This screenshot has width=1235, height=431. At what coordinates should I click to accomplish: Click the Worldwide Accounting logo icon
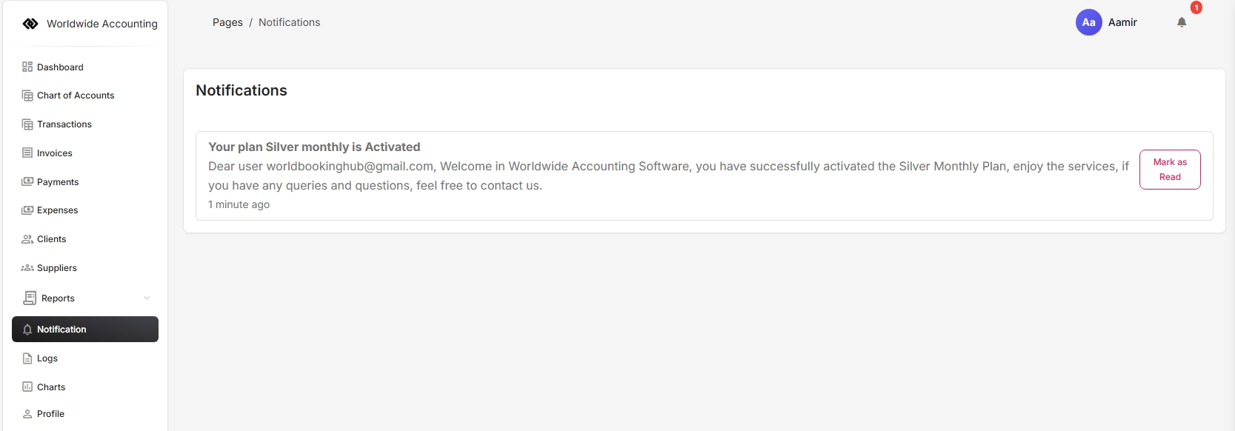(x=30, y=24)
